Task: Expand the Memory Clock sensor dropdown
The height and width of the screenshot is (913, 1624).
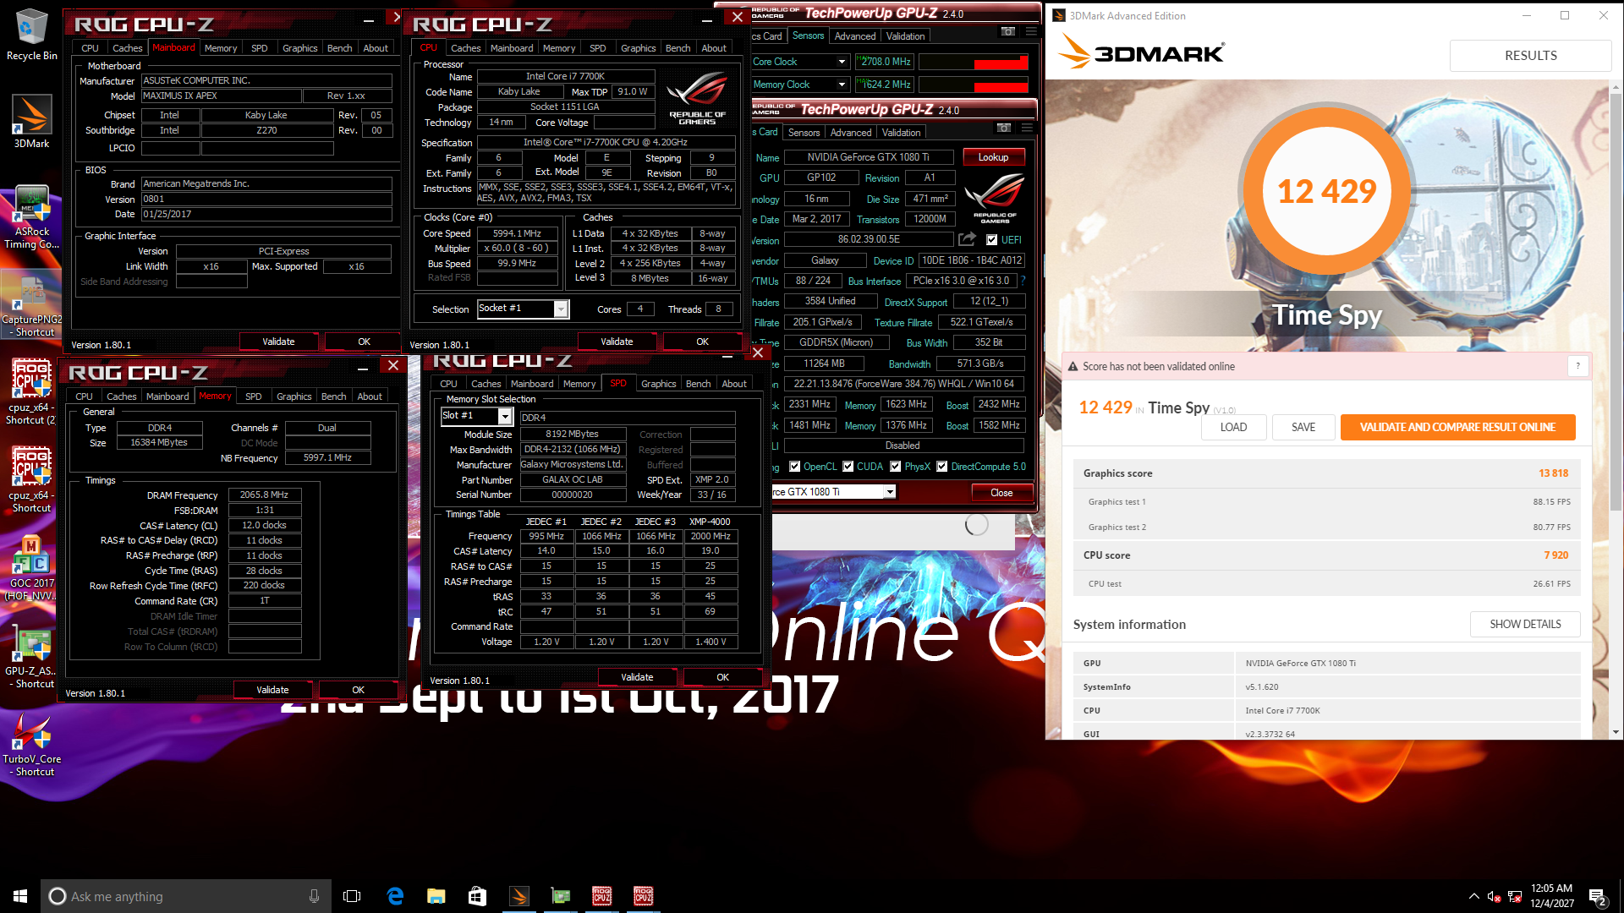Action: coord(842,85)
